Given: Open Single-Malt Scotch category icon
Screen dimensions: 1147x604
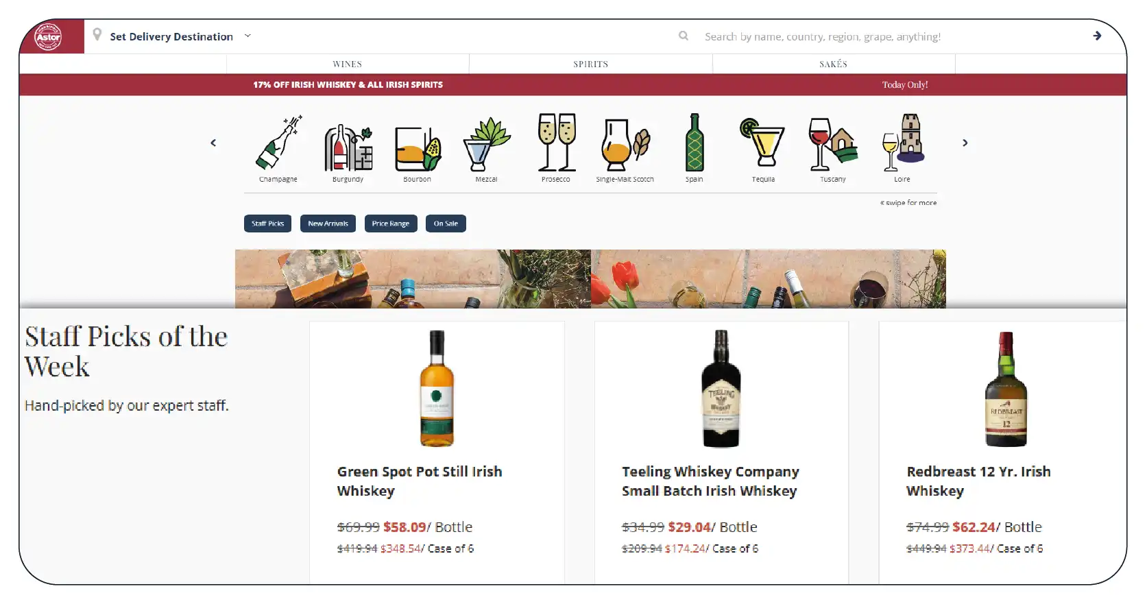Looking at the screenshot, I should click(625, 145).
